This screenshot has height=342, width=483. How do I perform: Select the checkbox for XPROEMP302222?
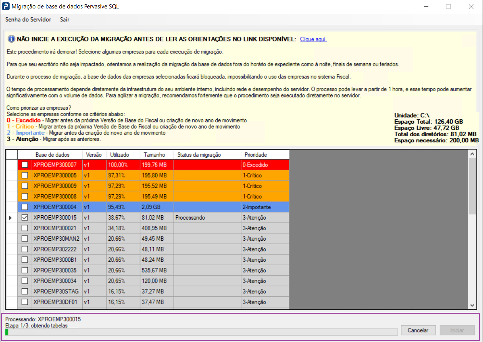(25, 249)
